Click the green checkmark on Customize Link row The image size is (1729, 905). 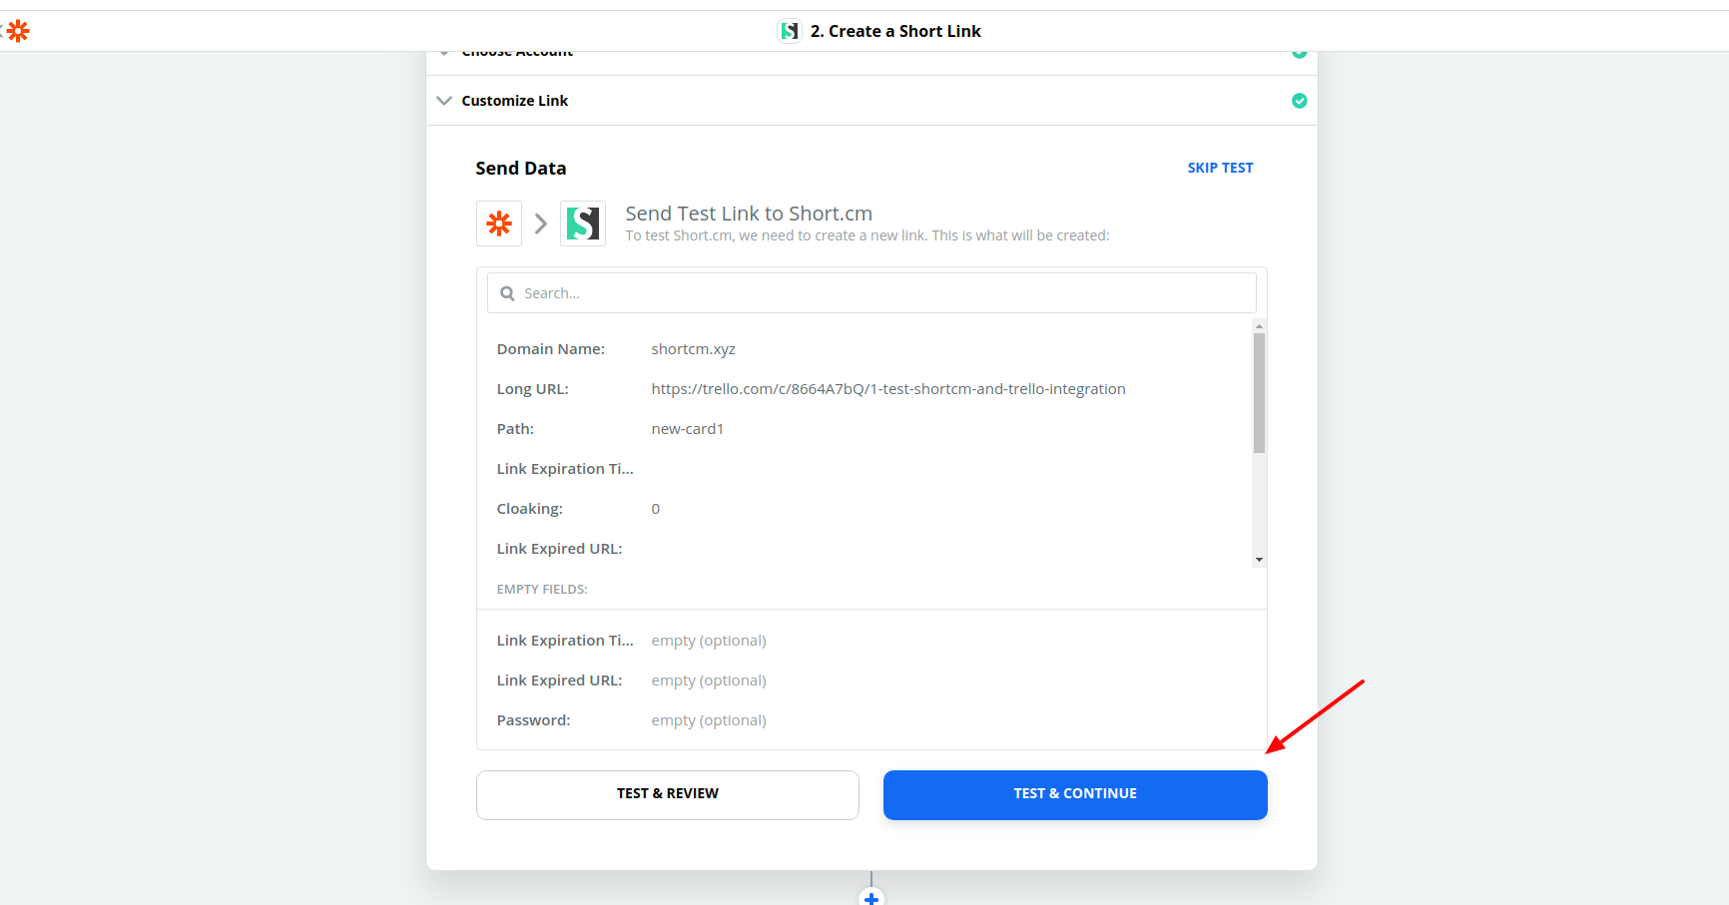(1299, 101)
